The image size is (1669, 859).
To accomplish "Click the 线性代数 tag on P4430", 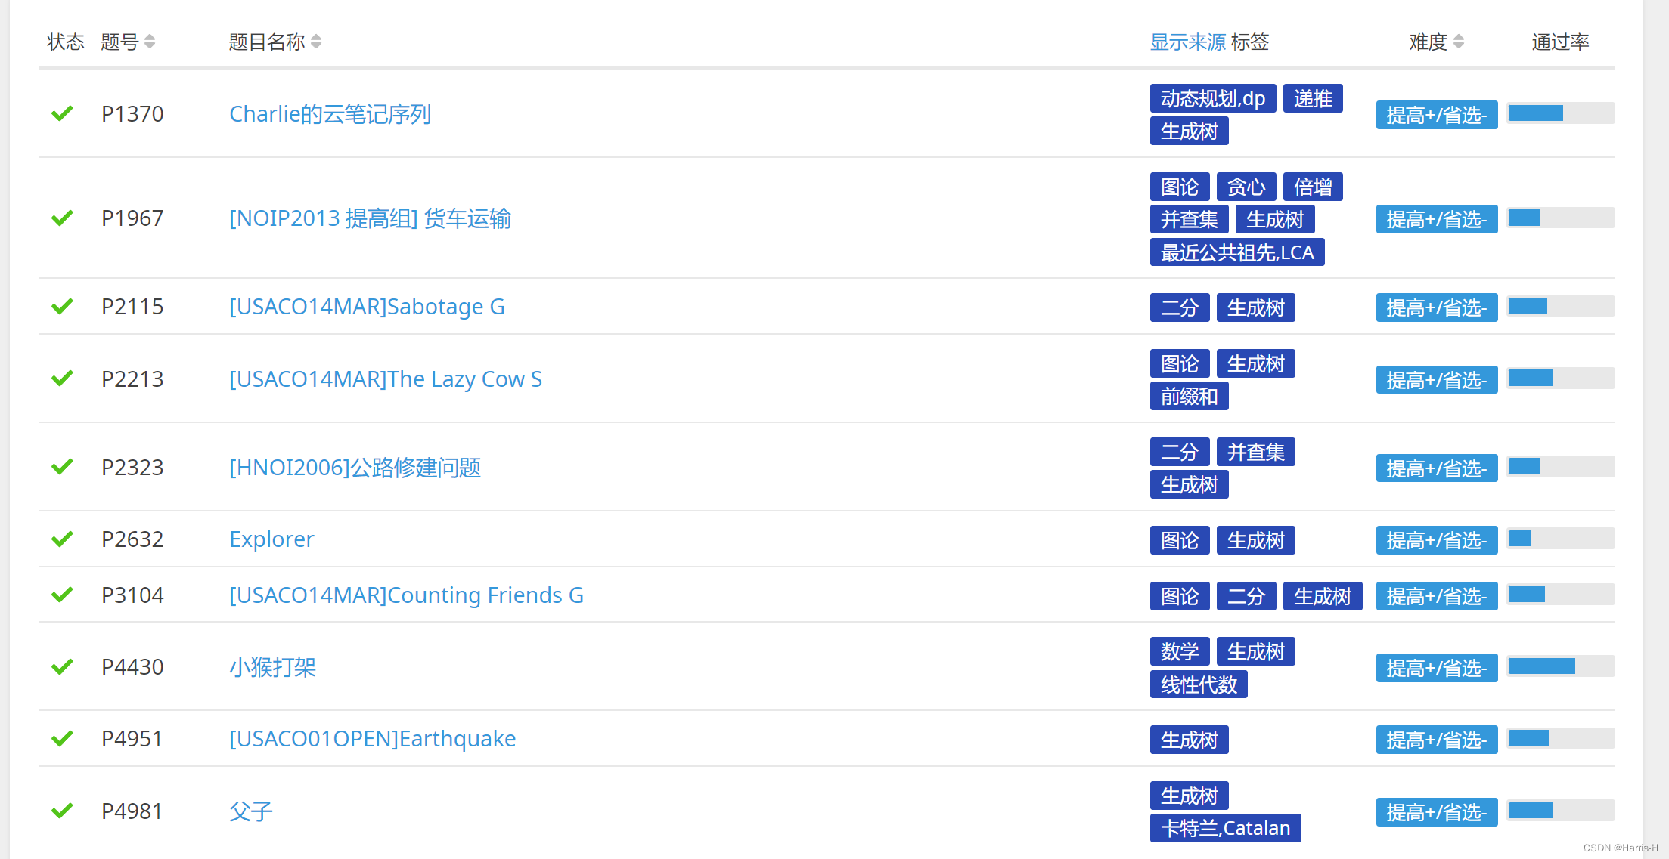I will click(1199, 684).
